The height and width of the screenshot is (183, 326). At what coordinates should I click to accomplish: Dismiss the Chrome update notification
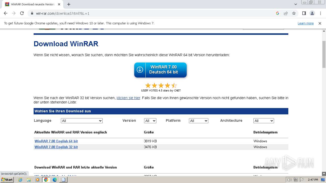coord(320,23)
